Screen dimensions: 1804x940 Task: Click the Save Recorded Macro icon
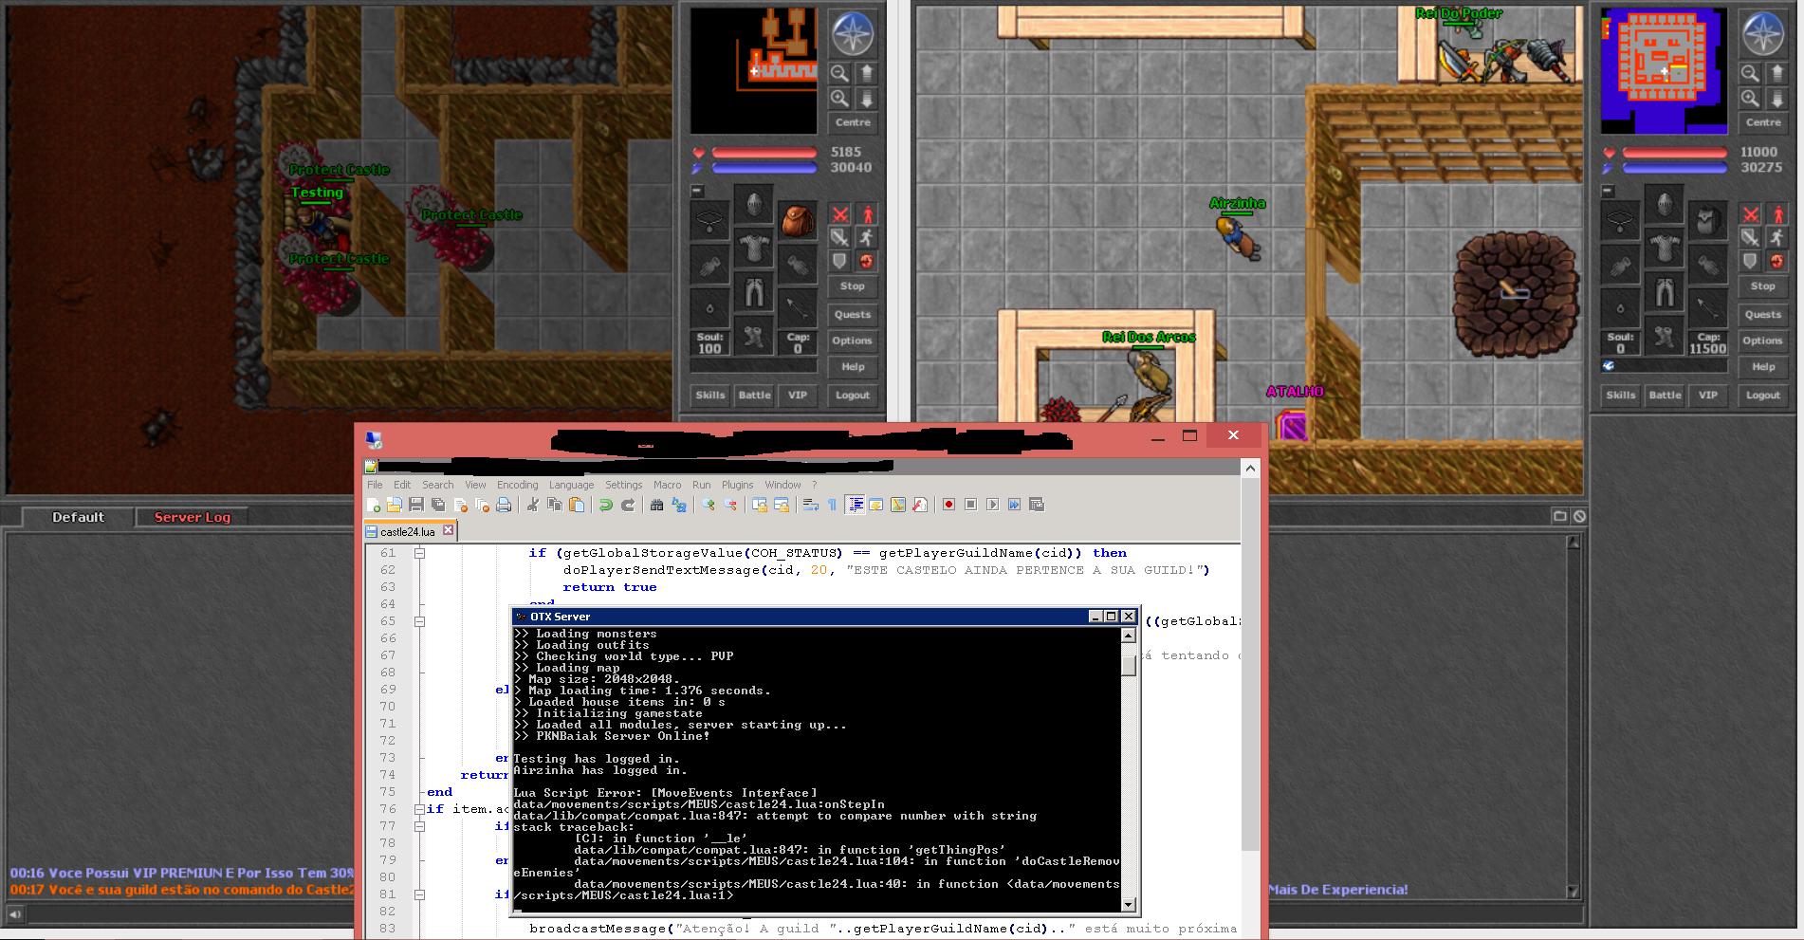(x=1037, y=505)
